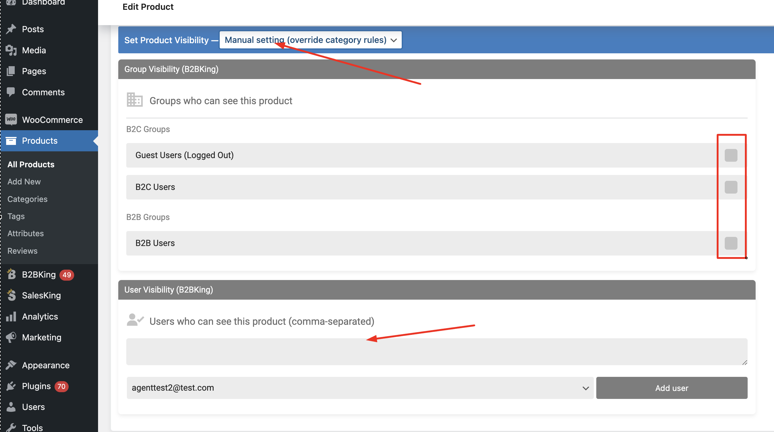Open Attributes submenu item
Image resolution: width=774 pixels, height=432 pixels.
point(26,233)
